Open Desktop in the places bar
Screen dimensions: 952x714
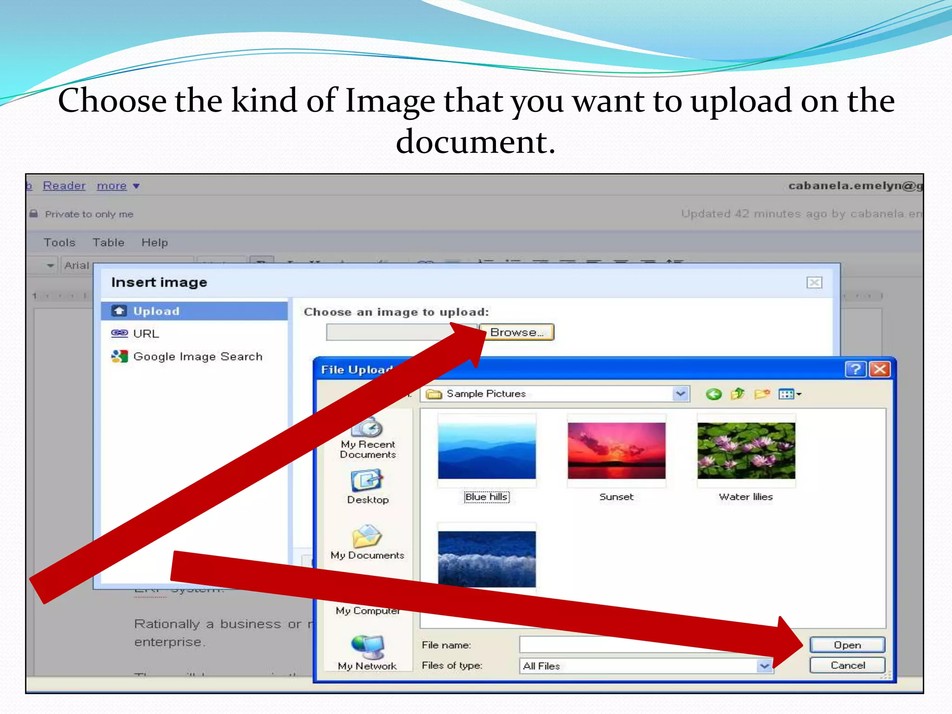(368, 487)
